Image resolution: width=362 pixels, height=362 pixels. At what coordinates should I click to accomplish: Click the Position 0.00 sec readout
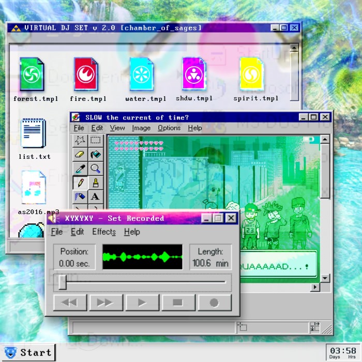(74, 257)
